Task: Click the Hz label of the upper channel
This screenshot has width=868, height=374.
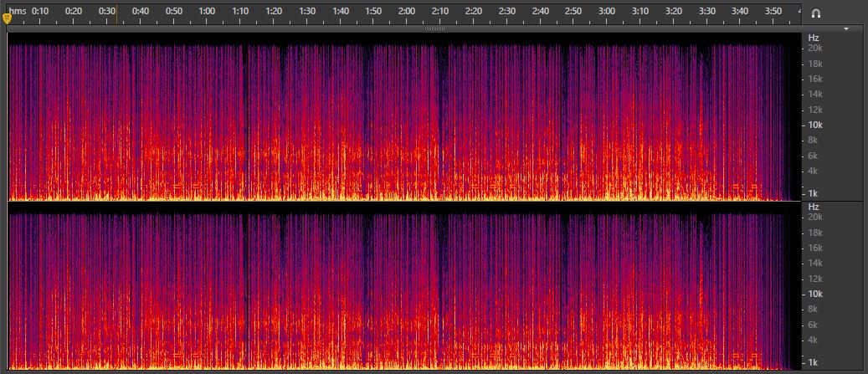Action: (814, 38)
